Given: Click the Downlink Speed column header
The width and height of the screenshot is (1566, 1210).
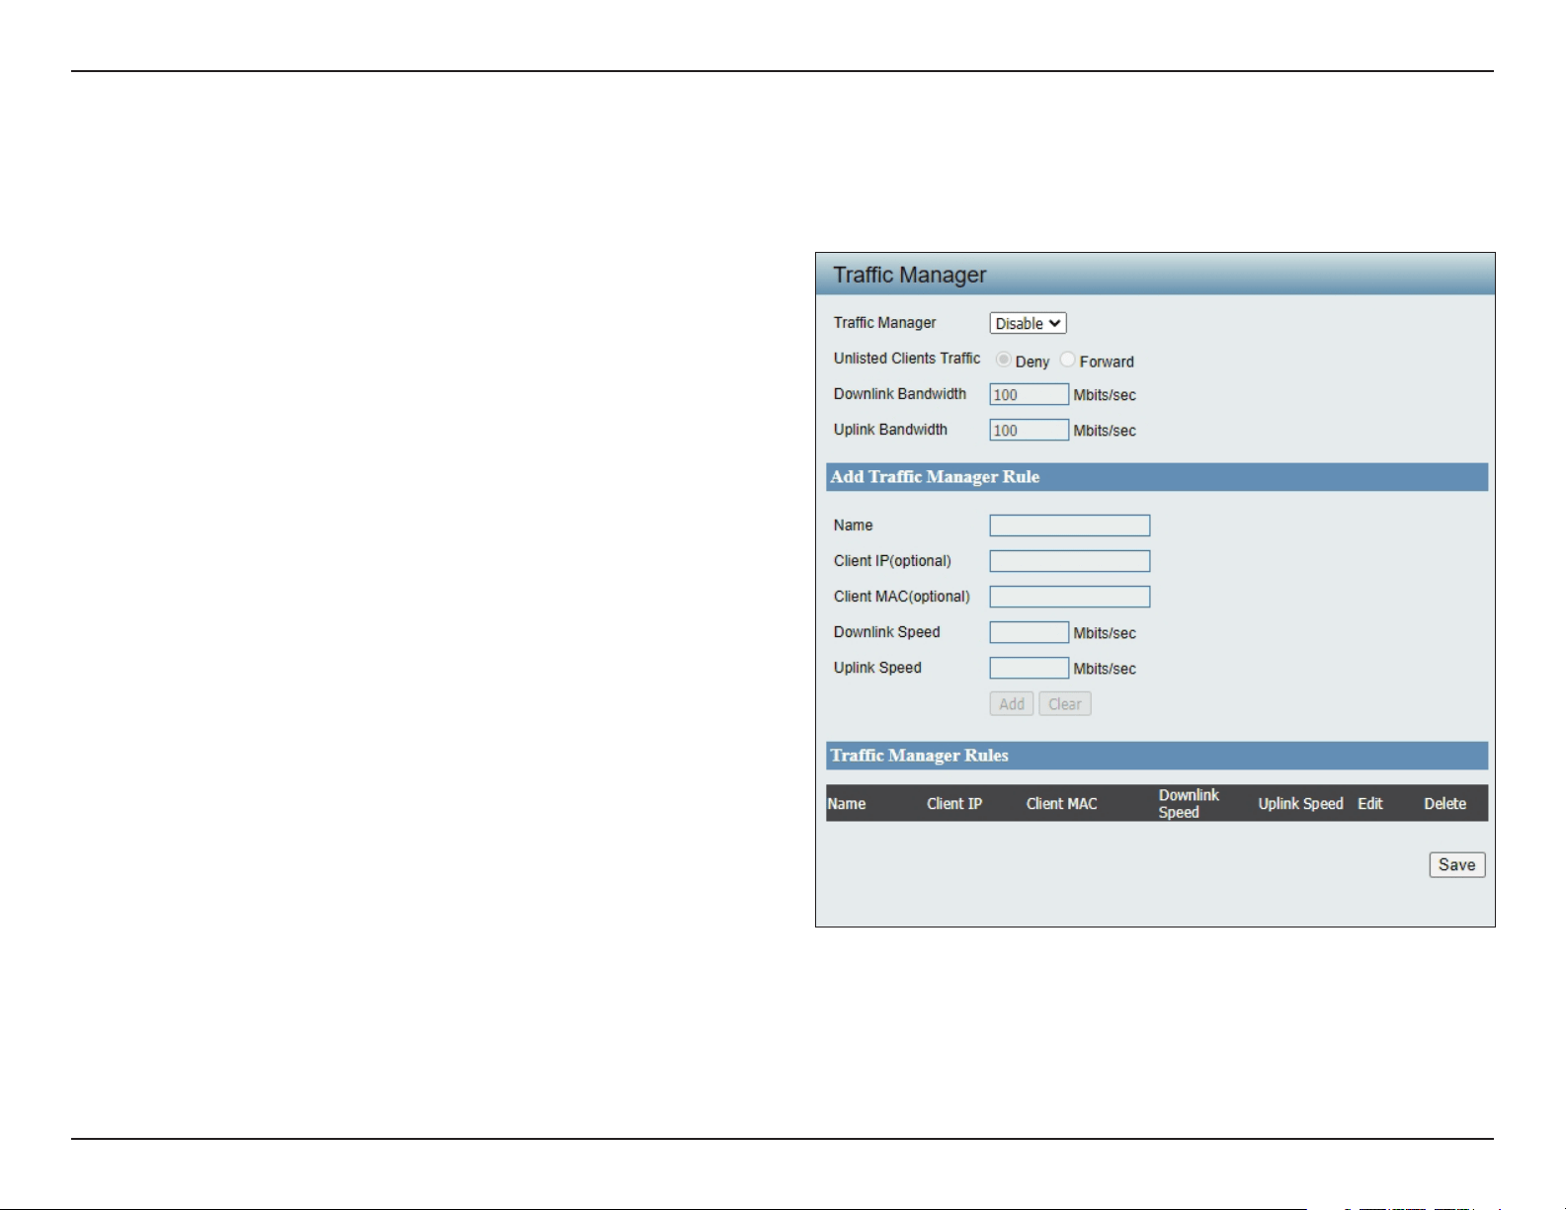Looking at the screenshot, I should 1189,804.
